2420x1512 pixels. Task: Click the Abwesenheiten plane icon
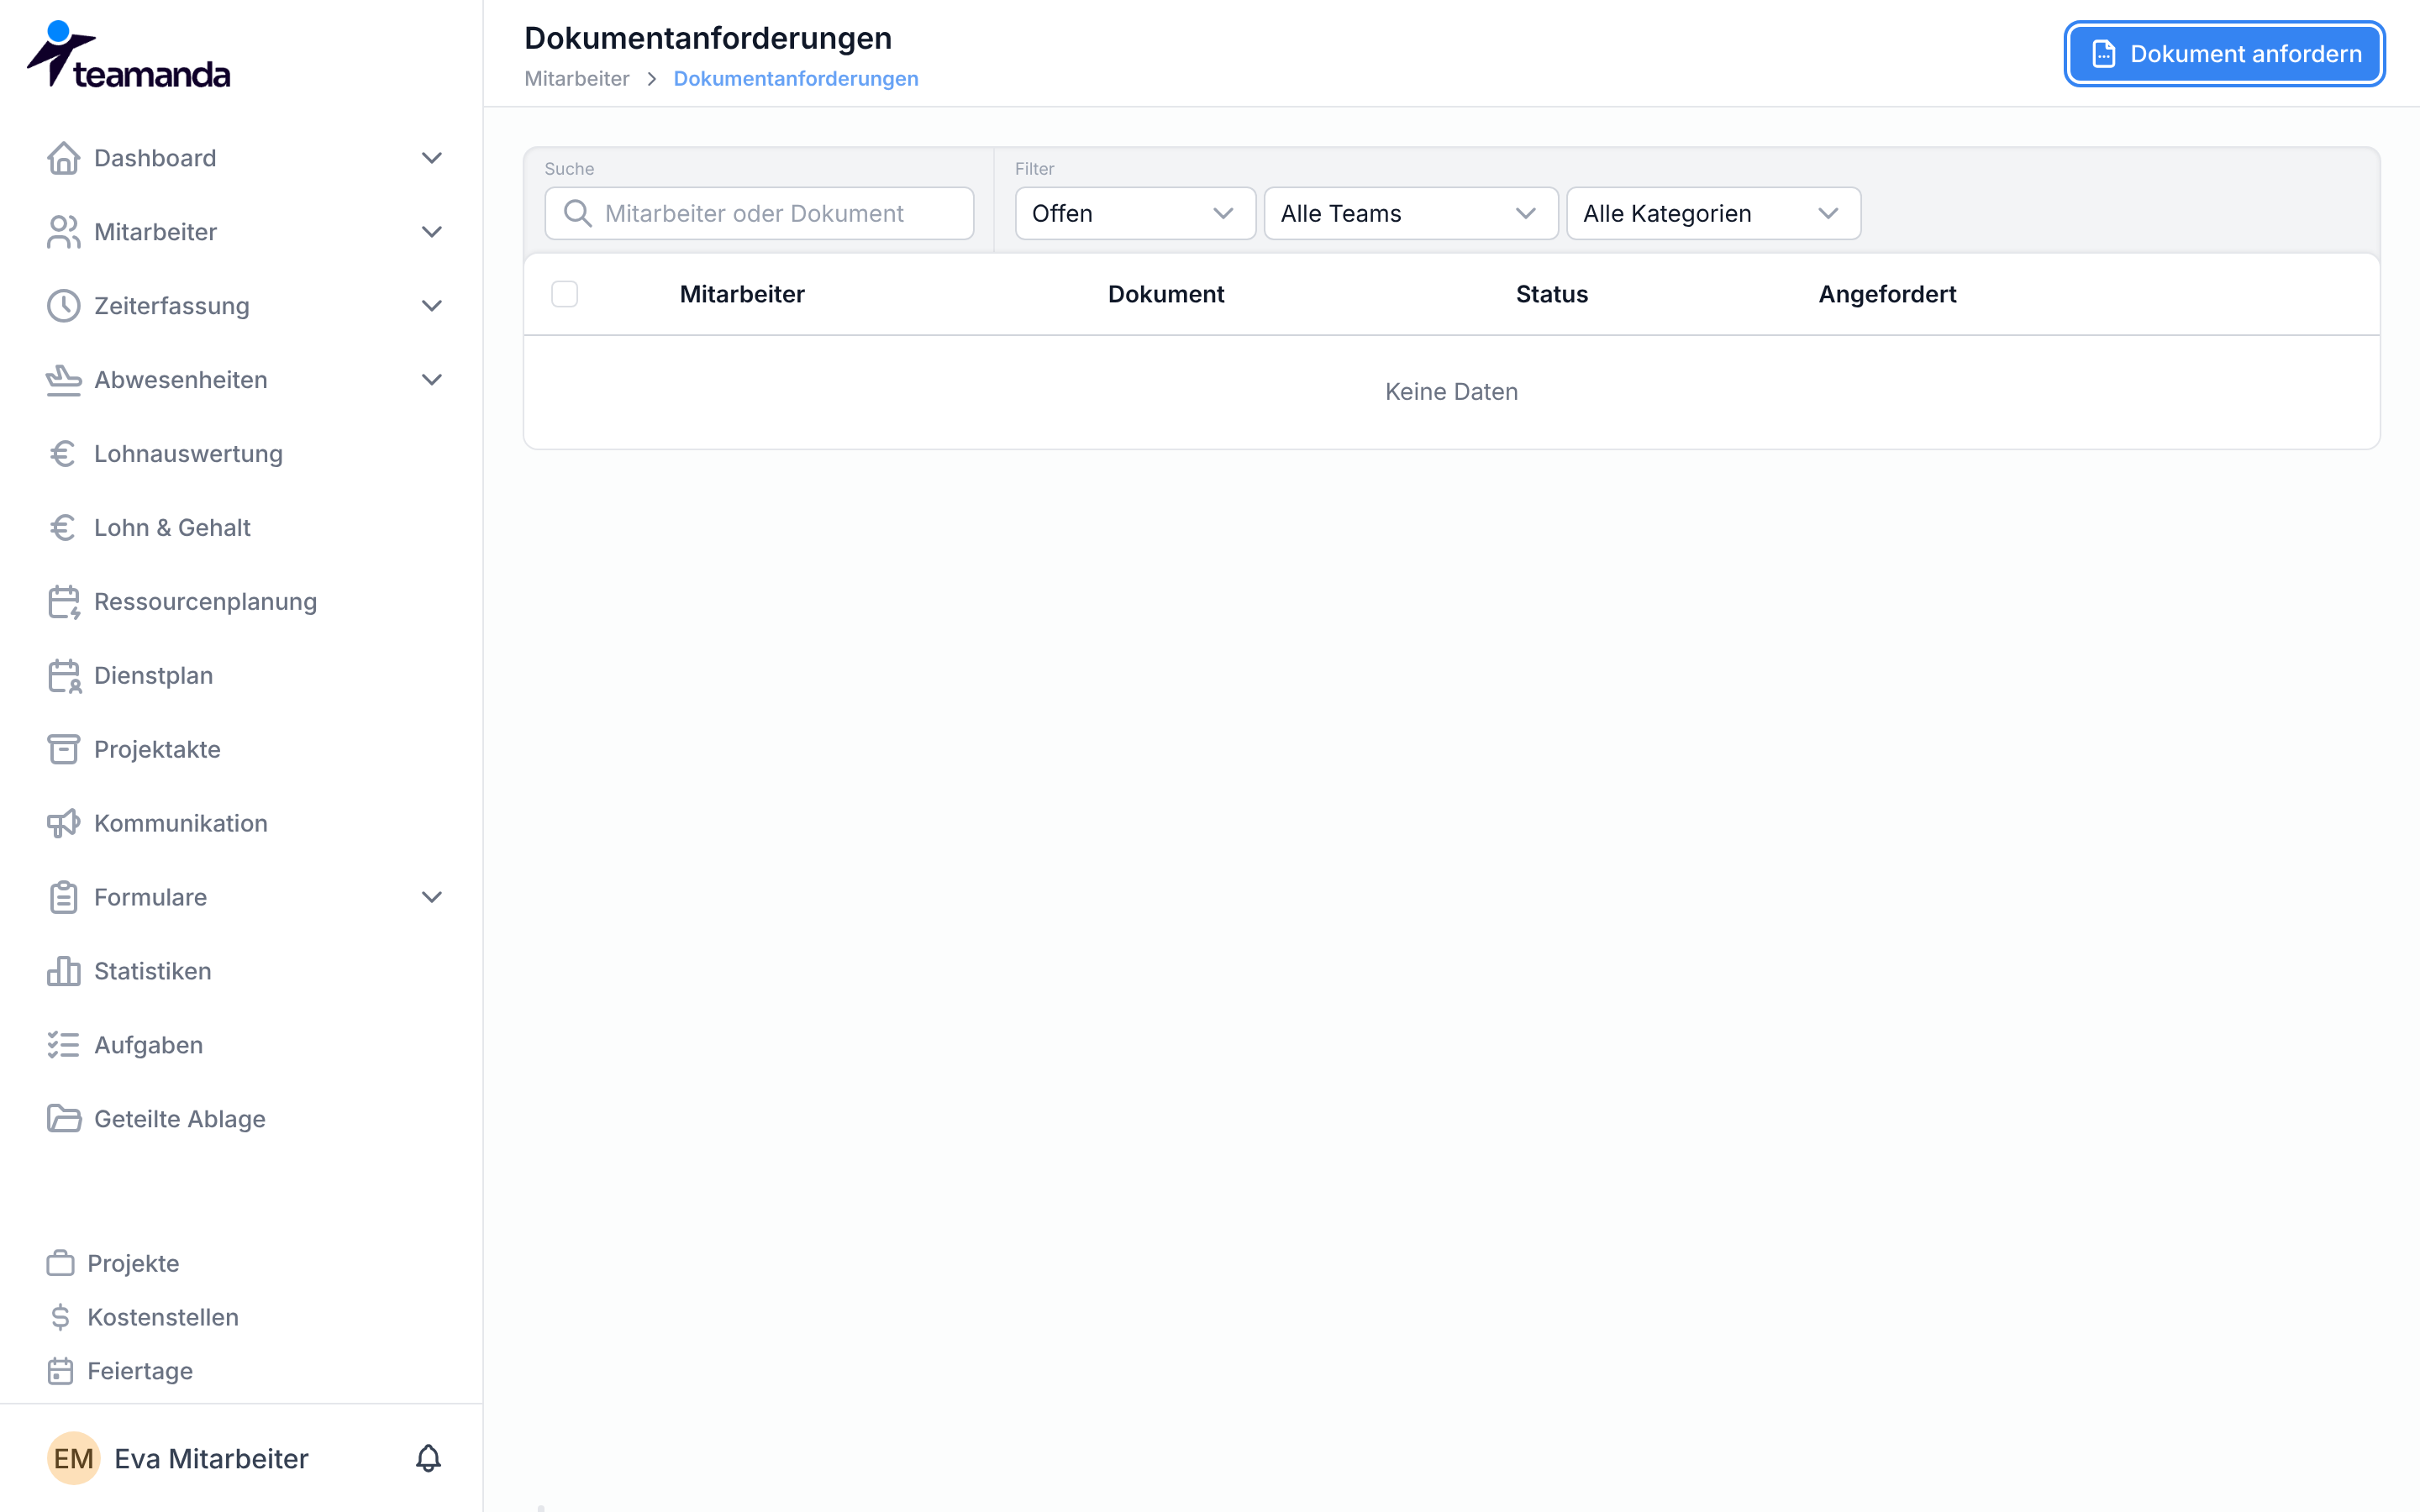coord(63,380)
